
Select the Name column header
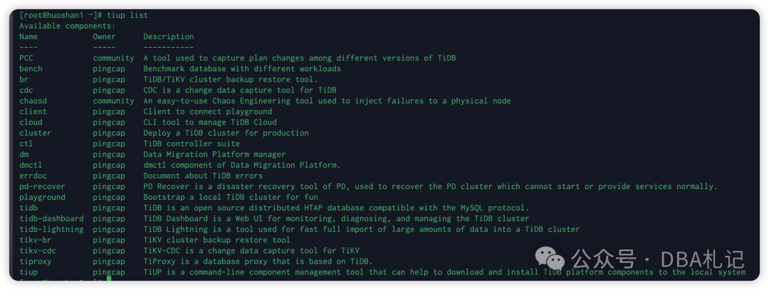[28, 36]
